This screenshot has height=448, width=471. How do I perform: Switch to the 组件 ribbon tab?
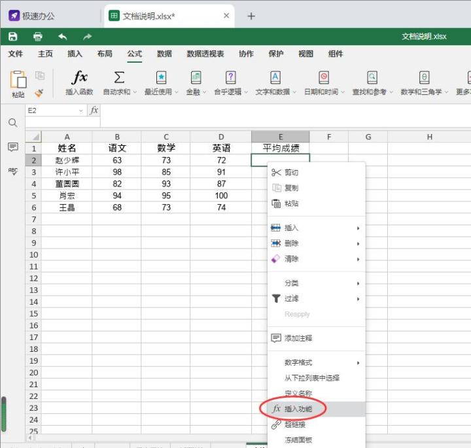pos(336,54)
